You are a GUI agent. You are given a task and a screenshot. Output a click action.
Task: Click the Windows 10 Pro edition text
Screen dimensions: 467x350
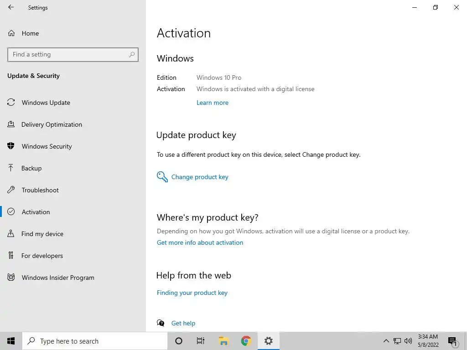point(219,77)
